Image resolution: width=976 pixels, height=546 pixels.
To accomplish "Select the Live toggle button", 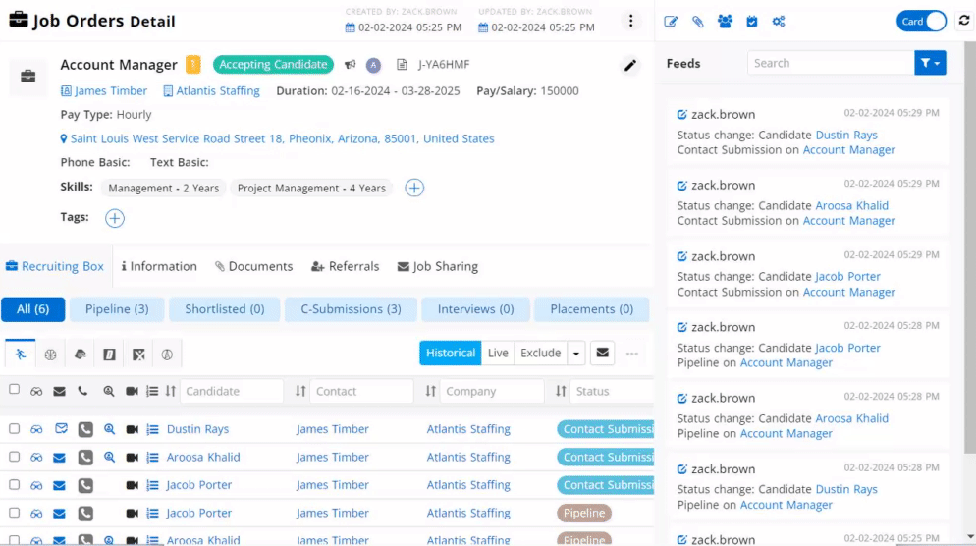I will pyautogui.click(x=498, y=353).
